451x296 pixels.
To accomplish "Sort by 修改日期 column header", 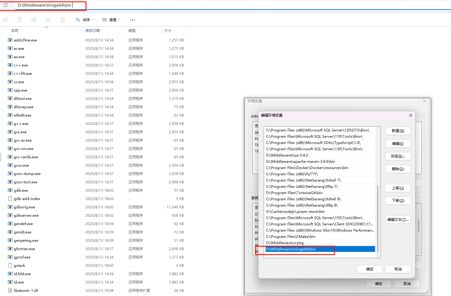I will (x=93, y=31).
